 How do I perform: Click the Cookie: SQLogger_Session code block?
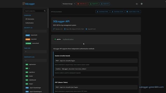pos(96,69)
